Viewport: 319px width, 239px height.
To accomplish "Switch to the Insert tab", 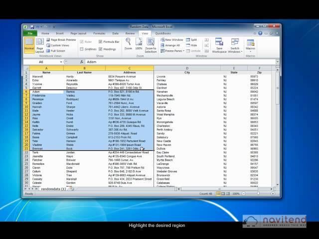I will click(60, 33).
